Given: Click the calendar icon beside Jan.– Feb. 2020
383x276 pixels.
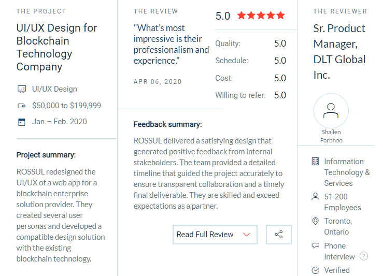Looking at the screenshot, I should coord(22,122).
